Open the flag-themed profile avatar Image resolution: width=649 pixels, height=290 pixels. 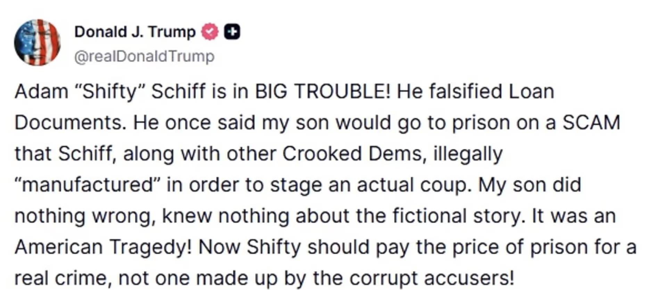[37, 42]
